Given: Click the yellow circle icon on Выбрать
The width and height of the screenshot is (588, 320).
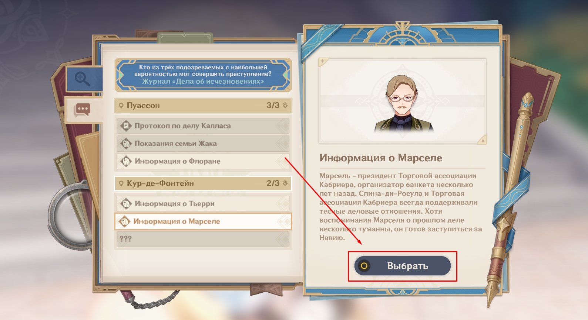Looking at the screenshot, I should (364, 266).
